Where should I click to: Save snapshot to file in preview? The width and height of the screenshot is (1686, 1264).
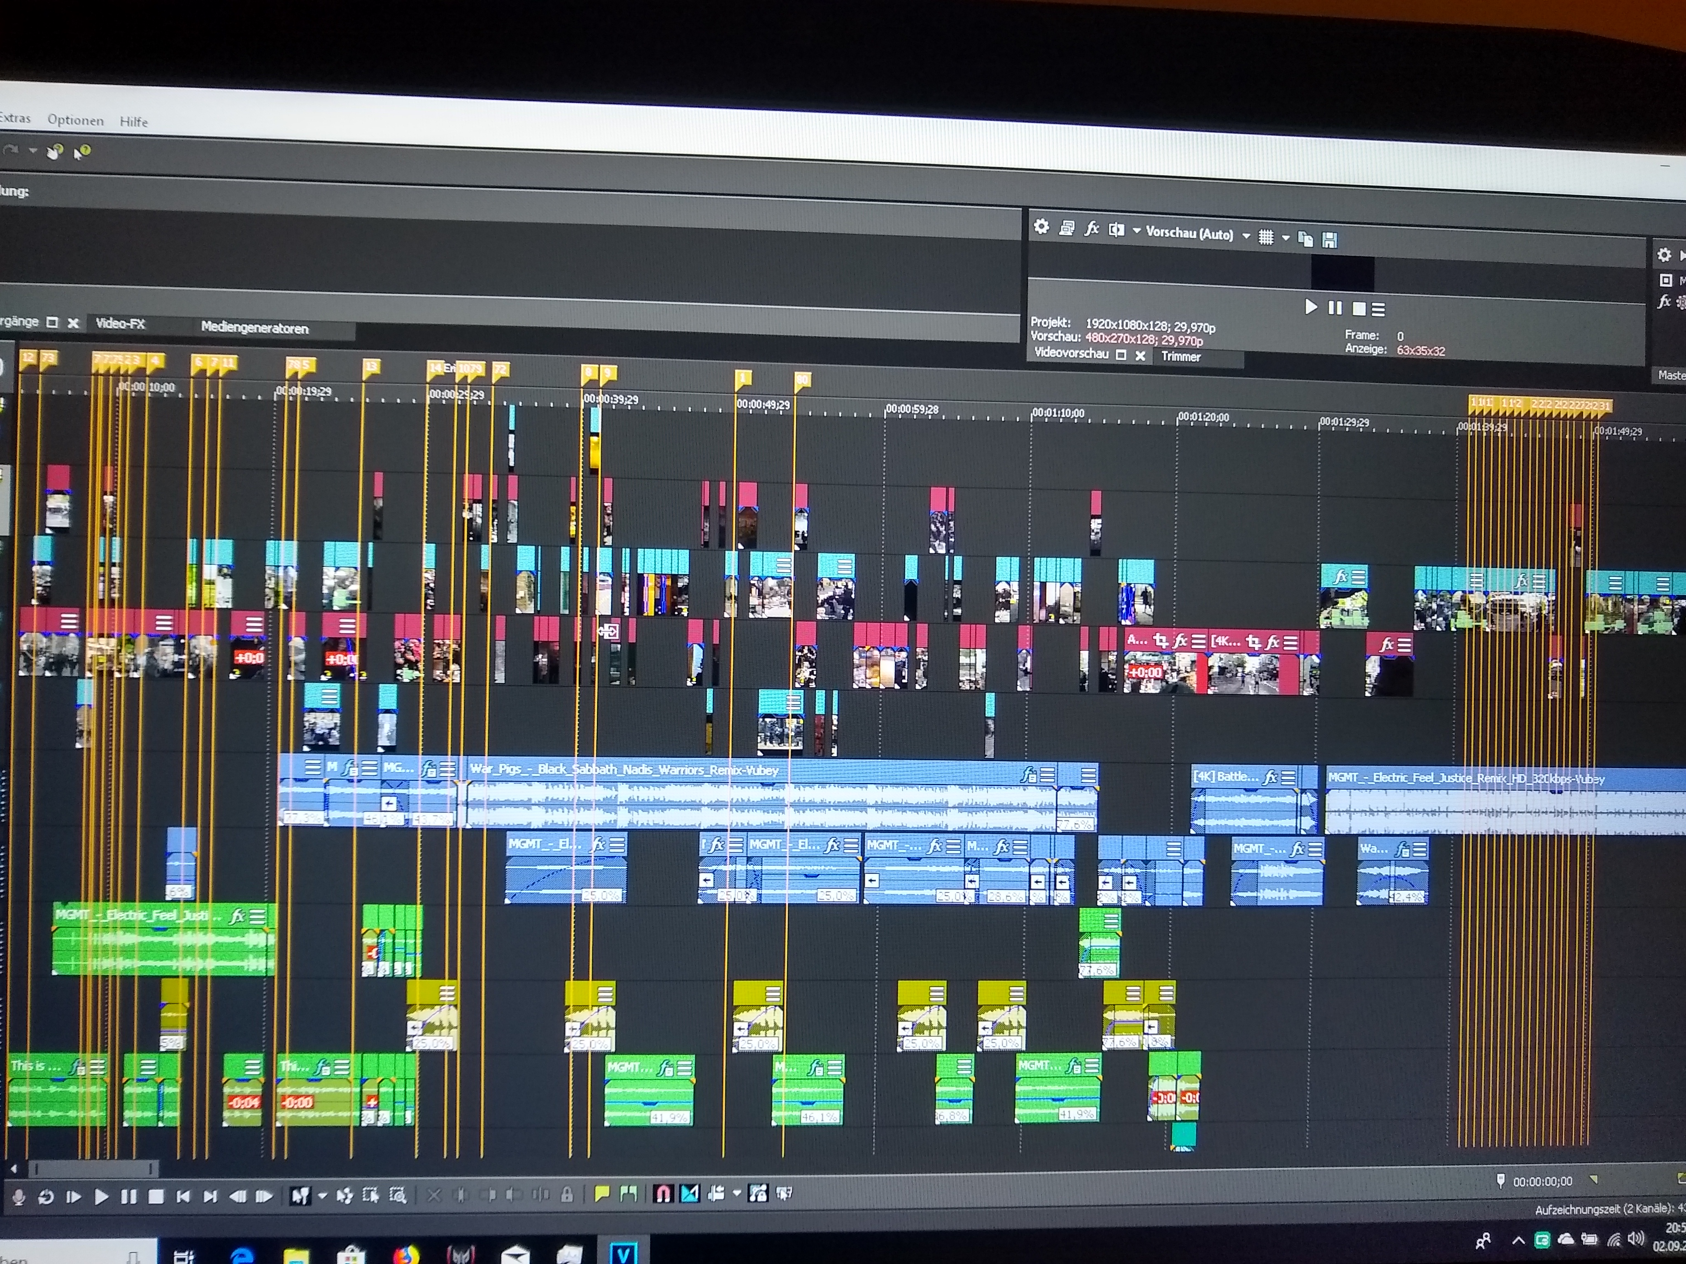coord(1329,241)
